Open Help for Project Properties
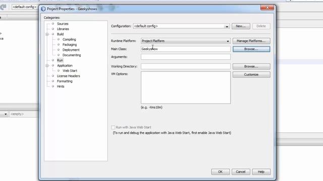Screen dimensions: 323x181 [261, 172]
